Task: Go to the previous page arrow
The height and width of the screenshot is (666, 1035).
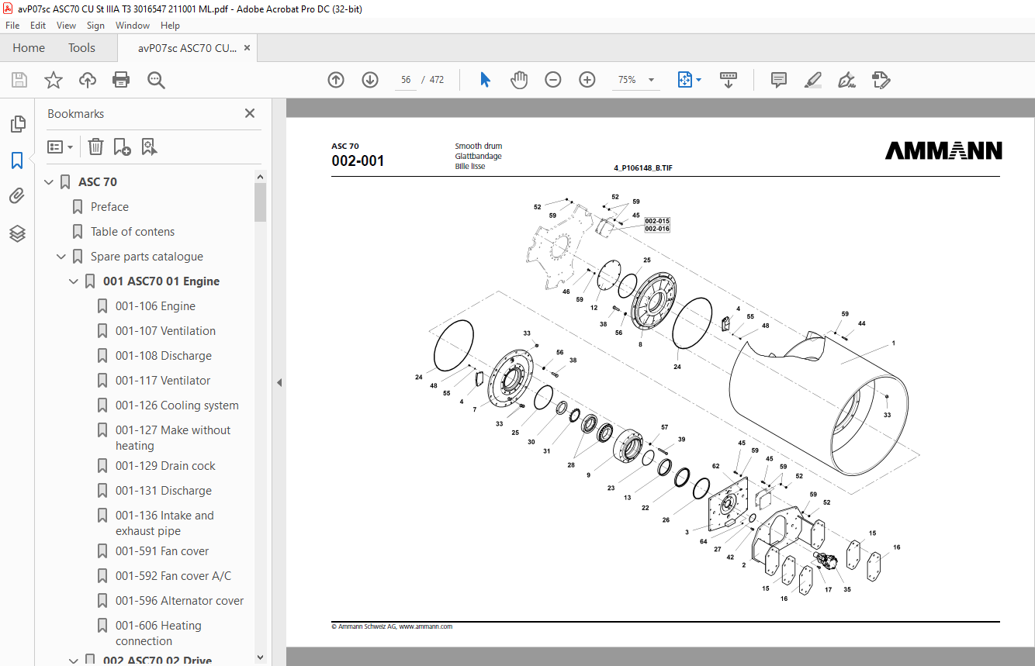Action: tap(336, 80)
